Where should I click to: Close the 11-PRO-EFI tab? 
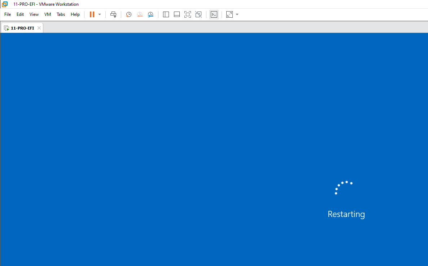(39, 28)
